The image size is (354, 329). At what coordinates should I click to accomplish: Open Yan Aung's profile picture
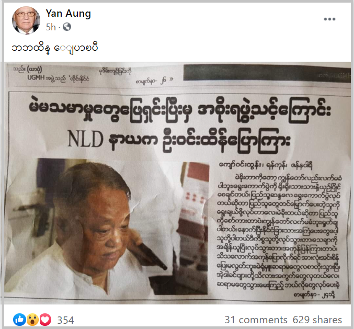tap(26, 20)
